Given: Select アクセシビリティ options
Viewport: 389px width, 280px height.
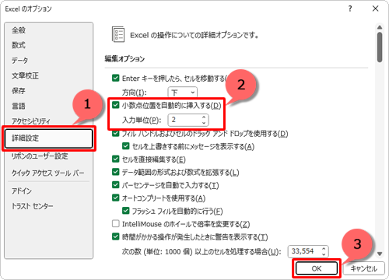Looking at the screenshot, I should pos(31,121).
